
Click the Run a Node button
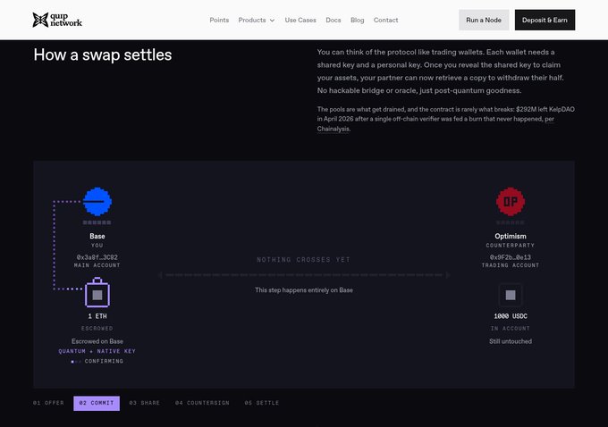tap(484, 20)
